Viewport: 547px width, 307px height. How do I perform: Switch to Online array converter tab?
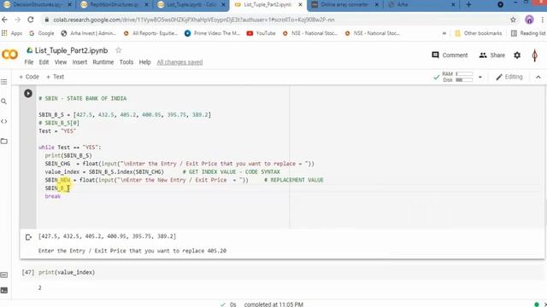[344, 5]
